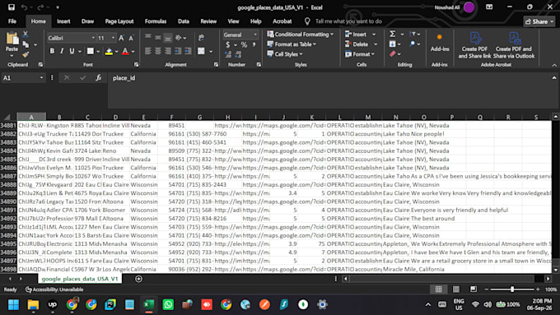Add a new sheet with plus icon
Image resolution: width=560 pixels, height=315 pixels.
pos(138,279)
